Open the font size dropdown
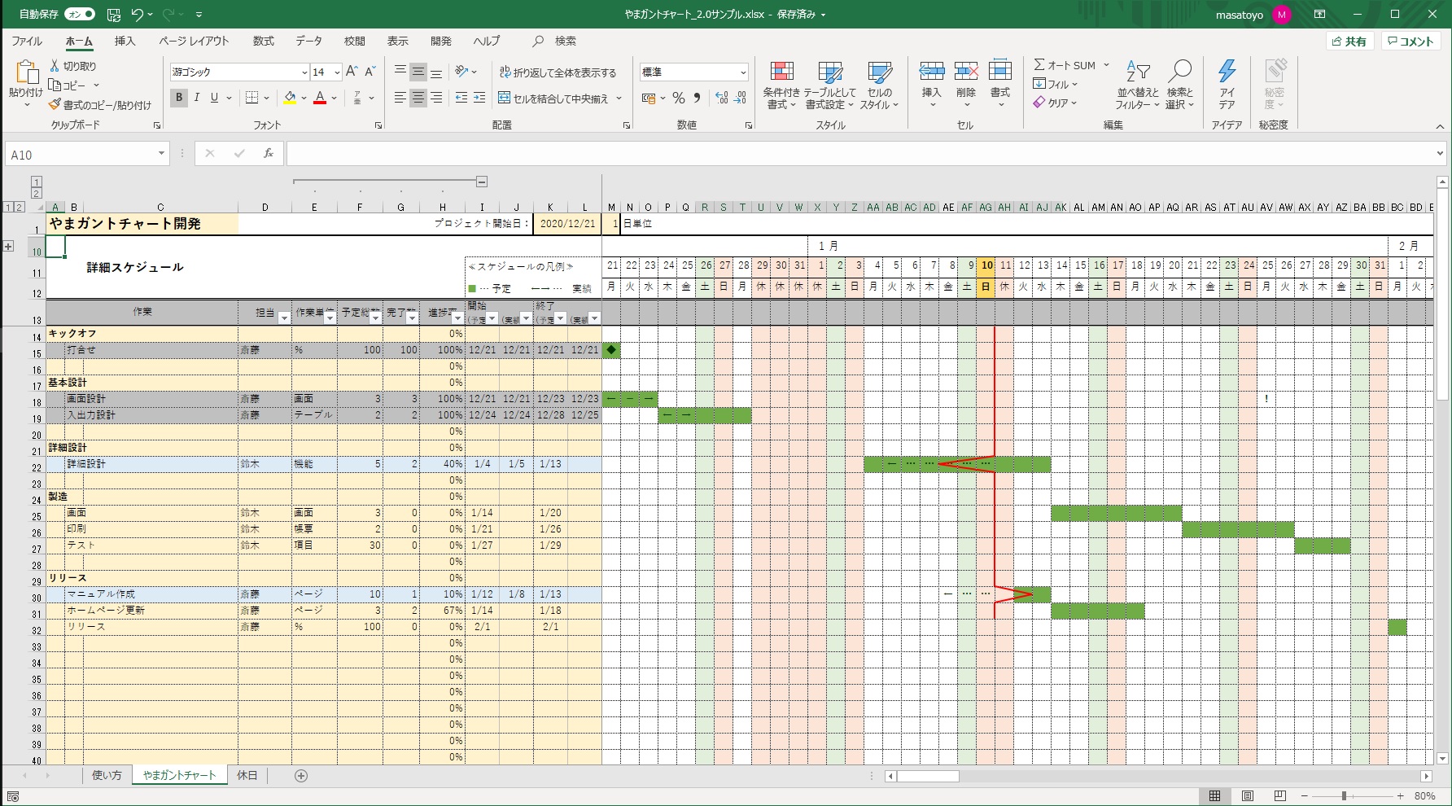 (x=337, y=72)
